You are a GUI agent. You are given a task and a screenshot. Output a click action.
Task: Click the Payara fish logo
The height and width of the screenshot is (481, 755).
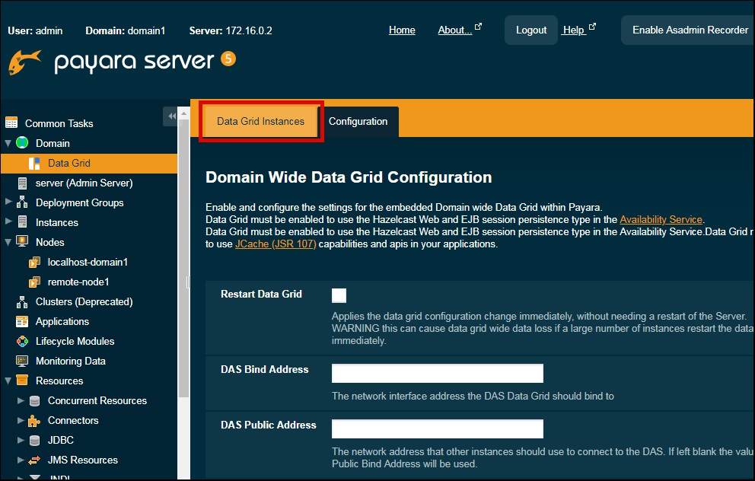coord(23,63)
